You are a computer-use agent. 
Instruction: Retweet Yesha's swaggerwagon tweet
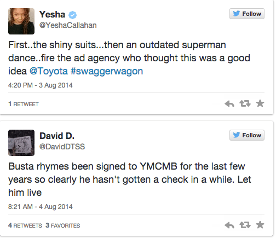coord(245,103)
